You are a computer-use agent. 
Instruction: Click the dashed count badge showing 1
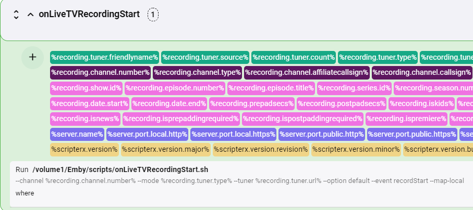pyautogui.click(x=152, y=15)
